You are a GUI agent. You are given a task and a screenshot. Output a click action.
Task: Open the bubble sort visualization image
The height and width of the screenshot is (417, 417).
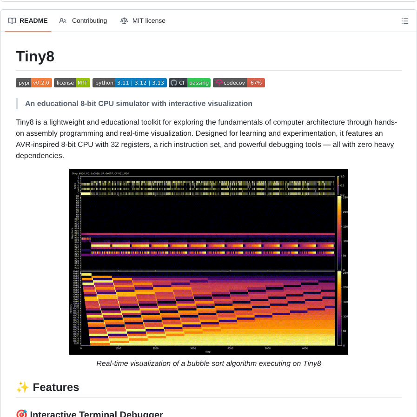[x=208, y=261]
